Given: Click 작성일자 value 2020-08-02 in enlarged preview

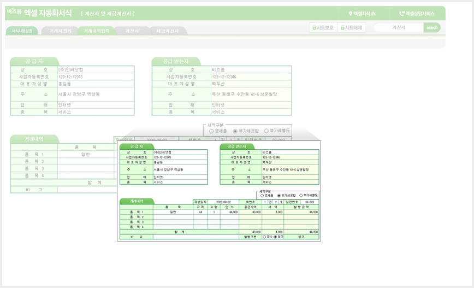Looking at the screenshot, I should point(223,202).
